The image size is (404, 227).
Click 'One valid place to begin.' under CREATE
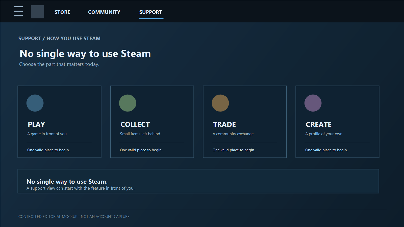click(326, 150)
